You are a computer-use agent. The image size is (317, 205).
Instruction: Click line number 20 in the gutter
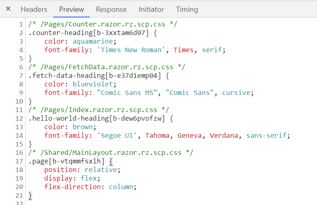19,187
